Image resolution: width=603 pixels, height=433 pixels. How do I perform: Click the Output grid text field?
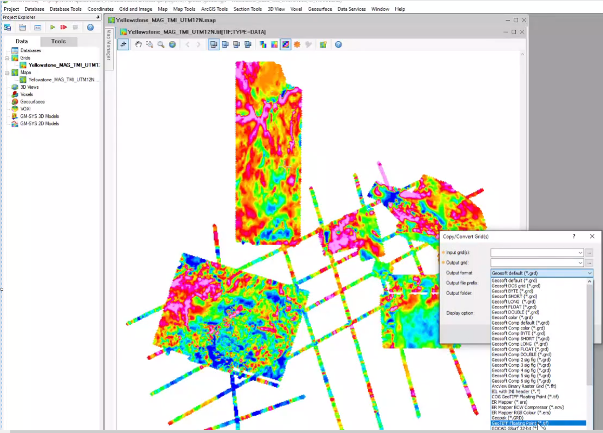point(534,263)
